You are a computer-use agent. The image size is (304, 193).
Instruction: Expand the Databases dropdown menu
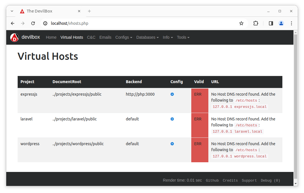(147, 37)
